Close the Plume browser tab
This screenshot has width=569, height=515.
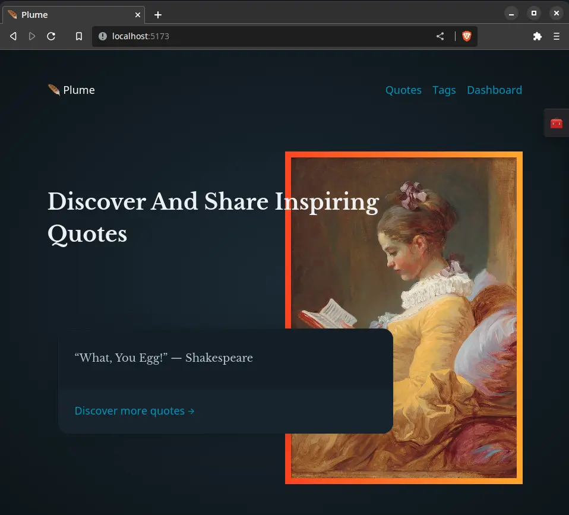138,15
